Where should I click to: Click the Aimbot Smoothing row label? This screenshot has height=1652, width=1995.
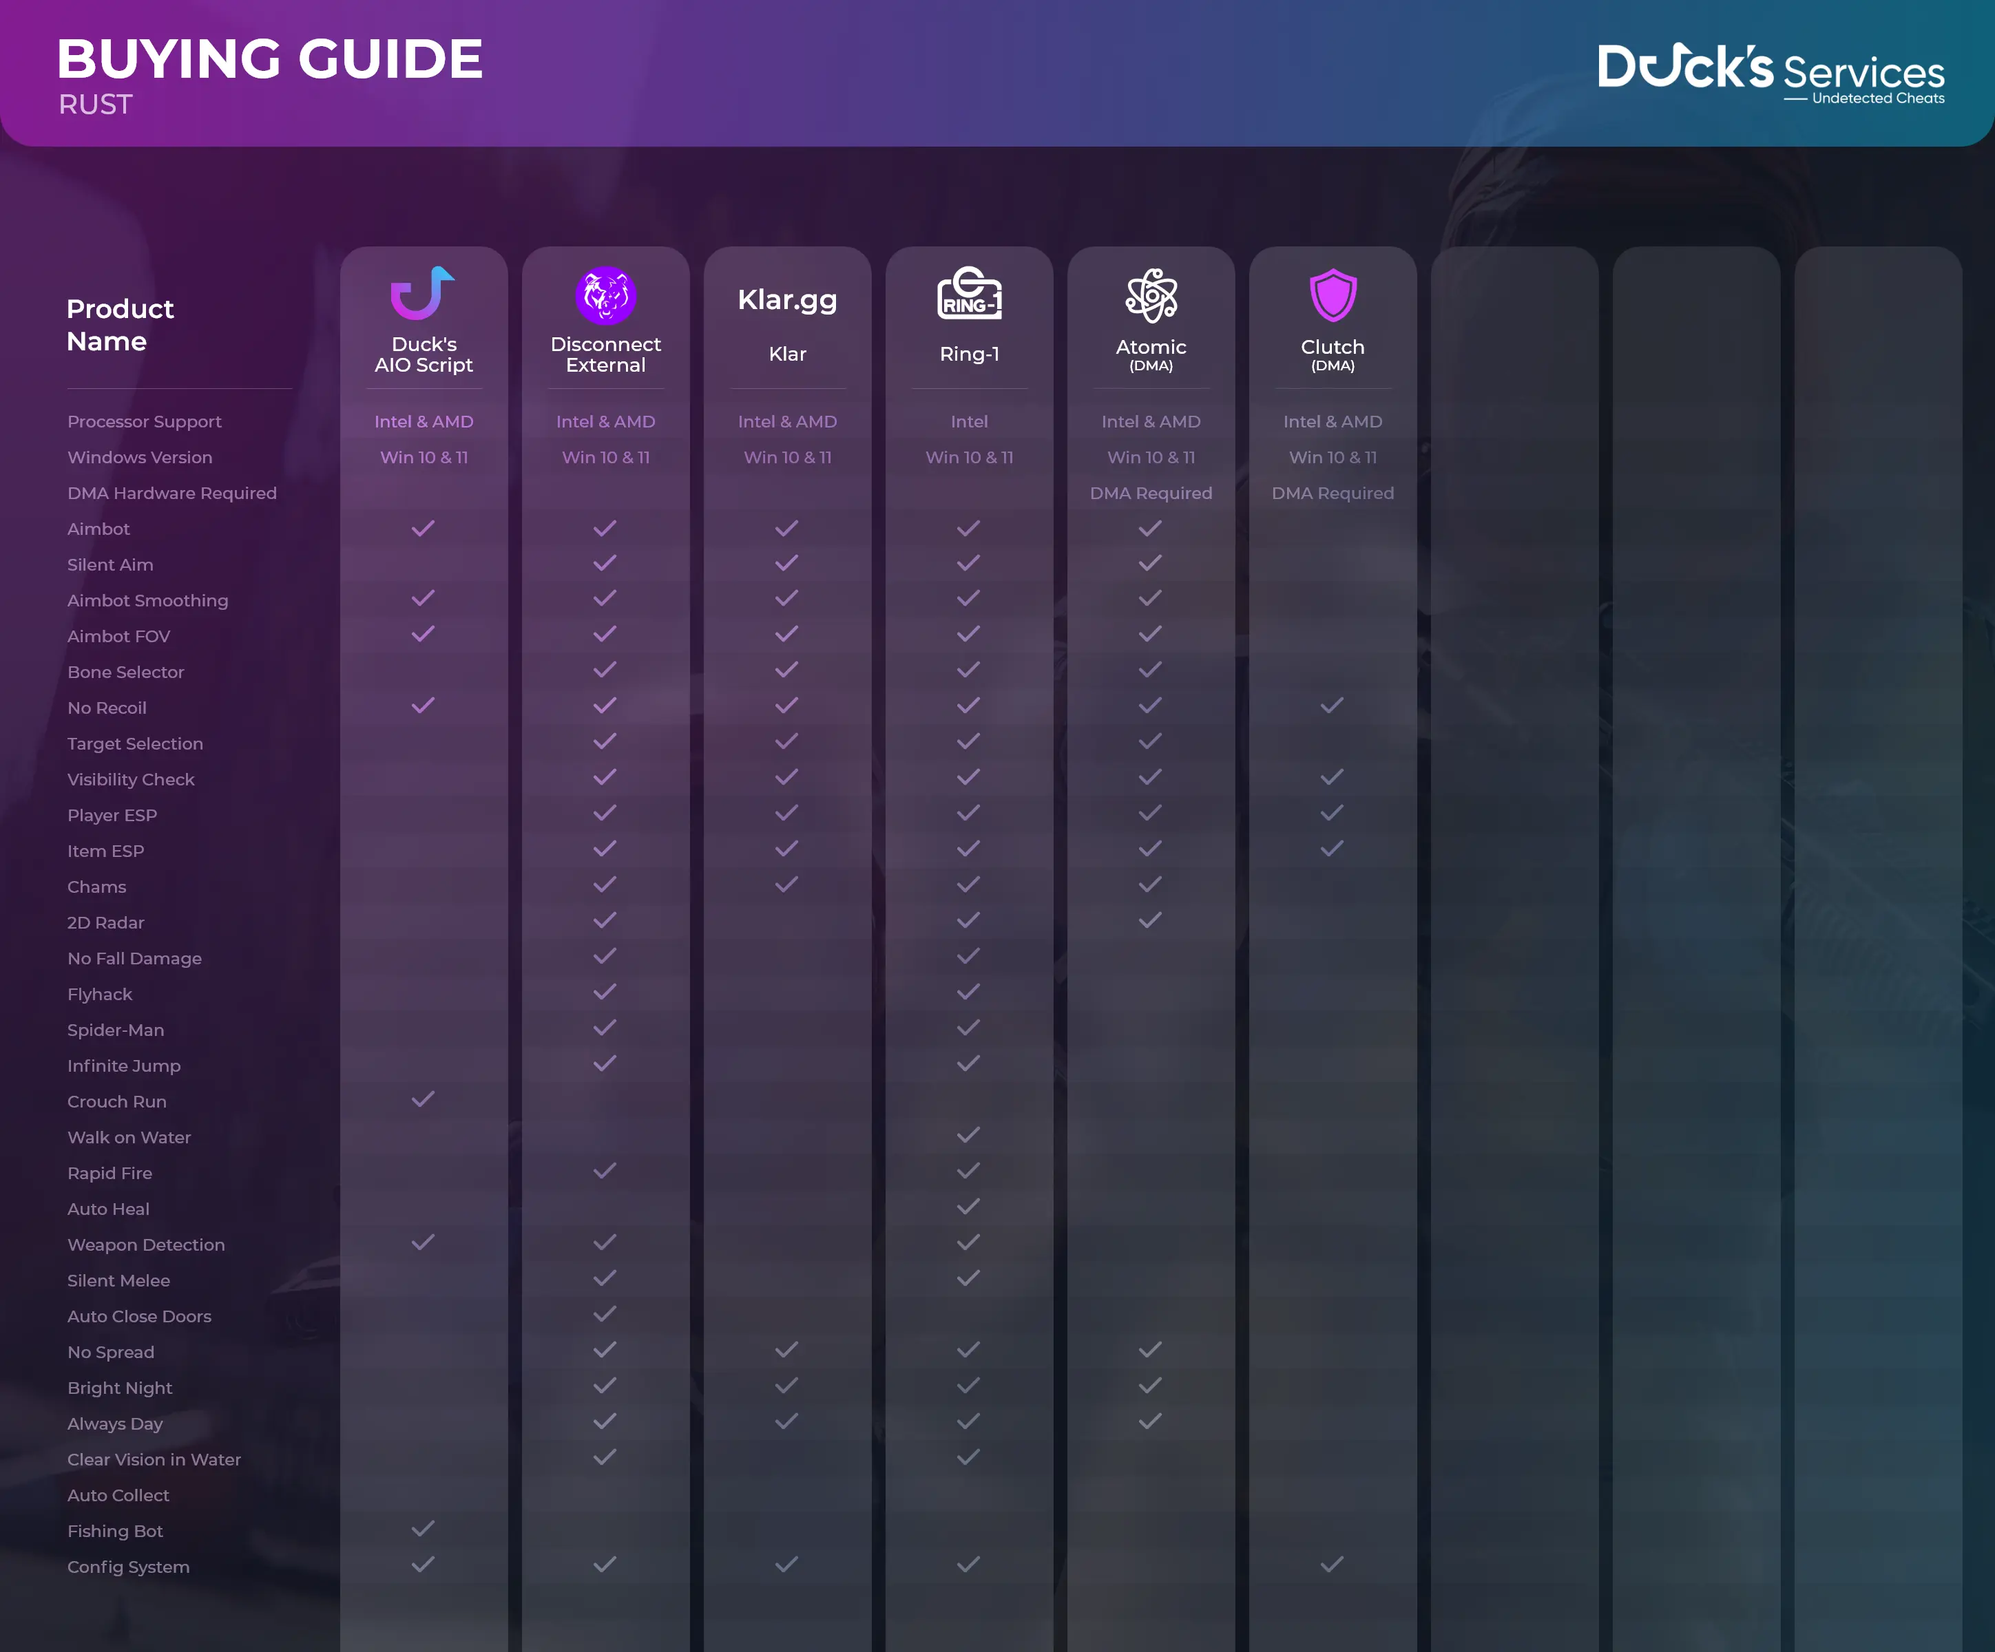[x=148, y=601]
